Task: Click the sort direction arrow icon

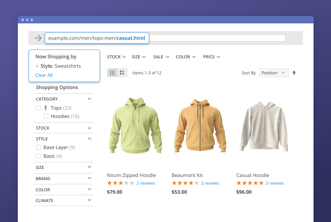Action: (x=294, y=73)
